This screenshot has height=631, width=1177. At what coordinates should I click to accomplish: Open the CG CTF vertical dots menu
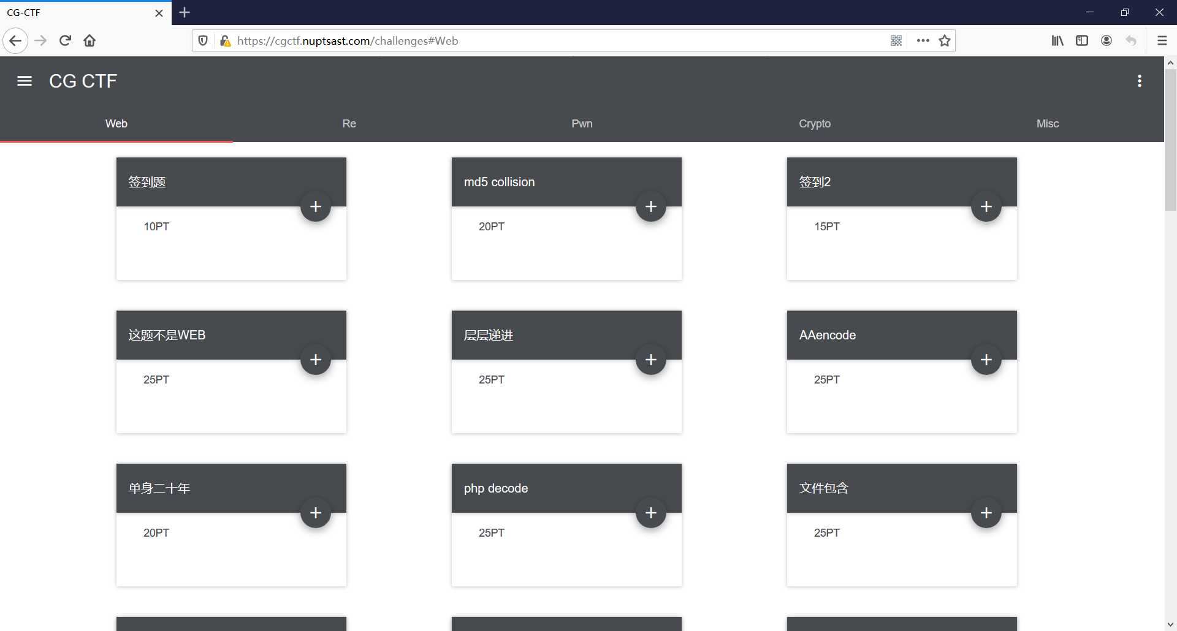(x=1140, y=81)
